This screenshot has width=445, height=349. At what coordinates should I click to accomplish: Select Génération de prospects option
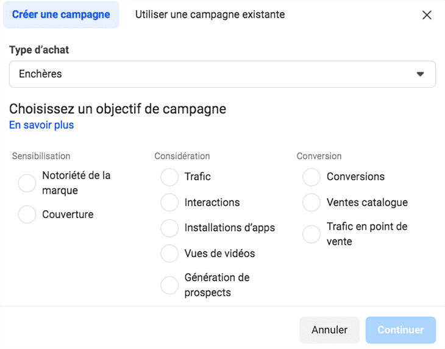point(169,285)
